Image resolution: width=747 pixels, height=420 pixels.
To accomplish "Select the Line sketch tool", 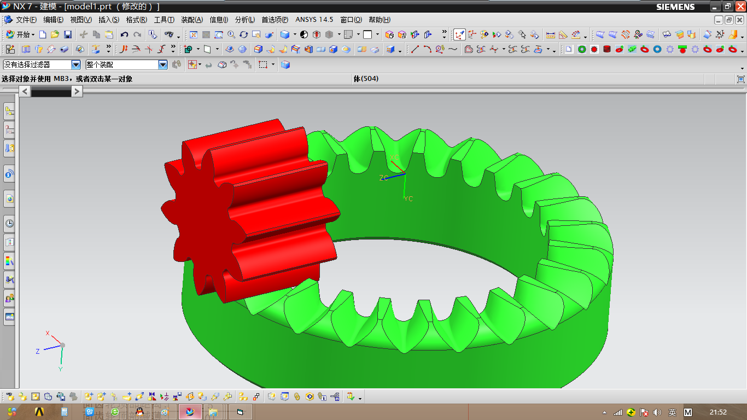I will 415,49.
